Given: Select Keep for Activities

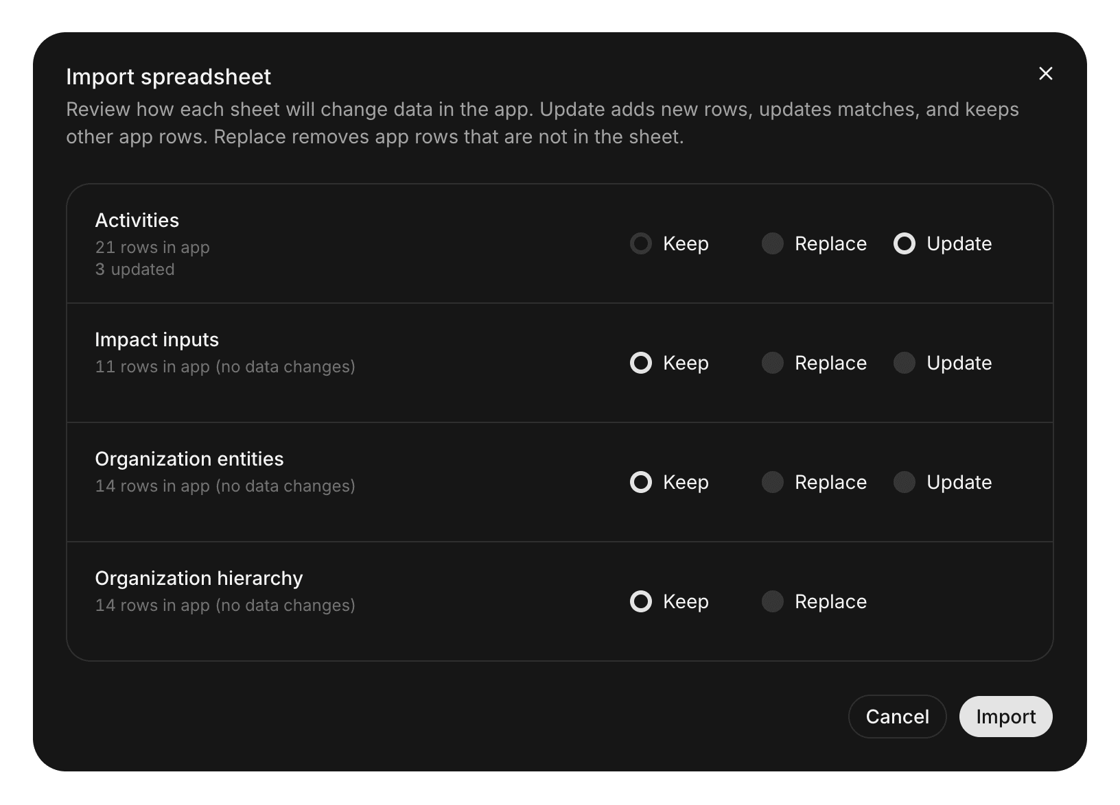Looking at the screenshot, I should [641, 243].
